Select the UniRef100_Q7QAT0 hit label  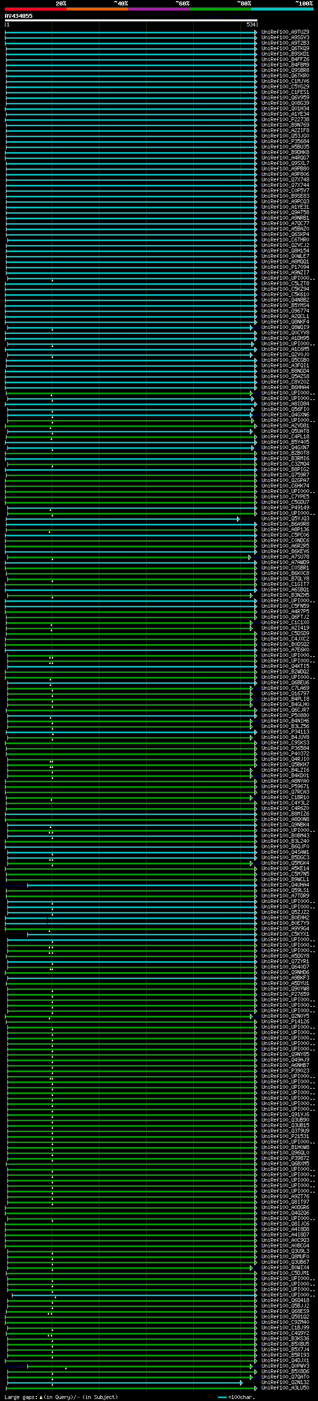pos(285,1377)
